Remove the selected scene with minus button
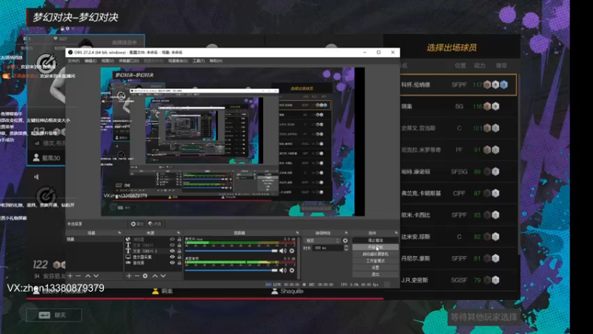The width and height of the screenshot is (593, 334). [x=79, y=276]
